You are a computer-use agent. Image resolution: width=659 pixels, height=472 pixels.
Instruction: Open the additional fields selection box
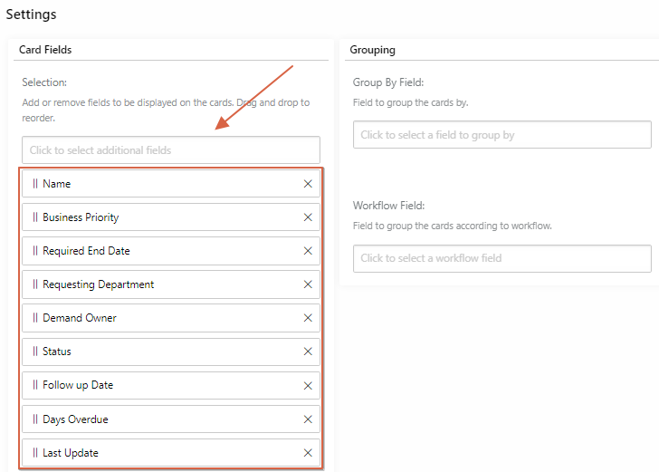tap(171, 150)
